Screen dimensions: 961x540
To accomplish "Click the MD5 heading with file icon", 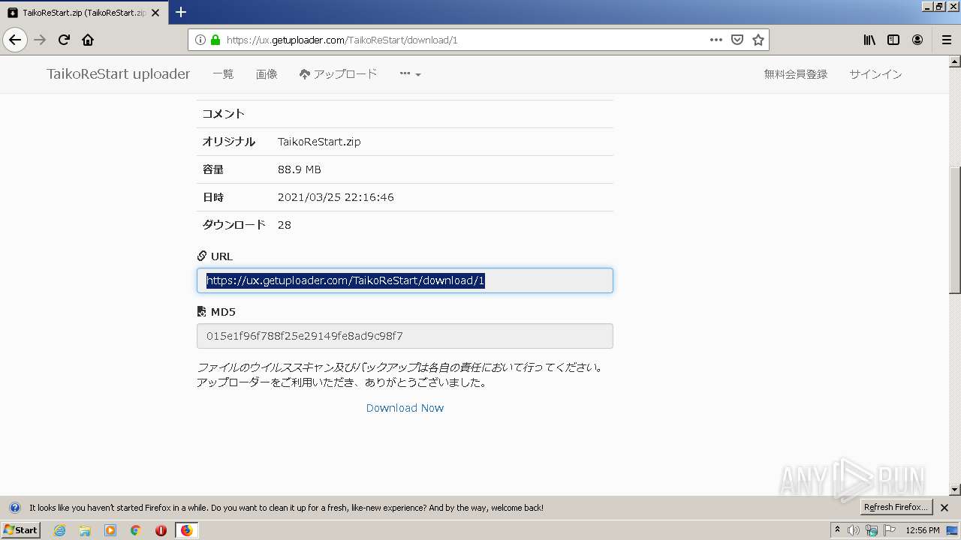I will point(216,312).
